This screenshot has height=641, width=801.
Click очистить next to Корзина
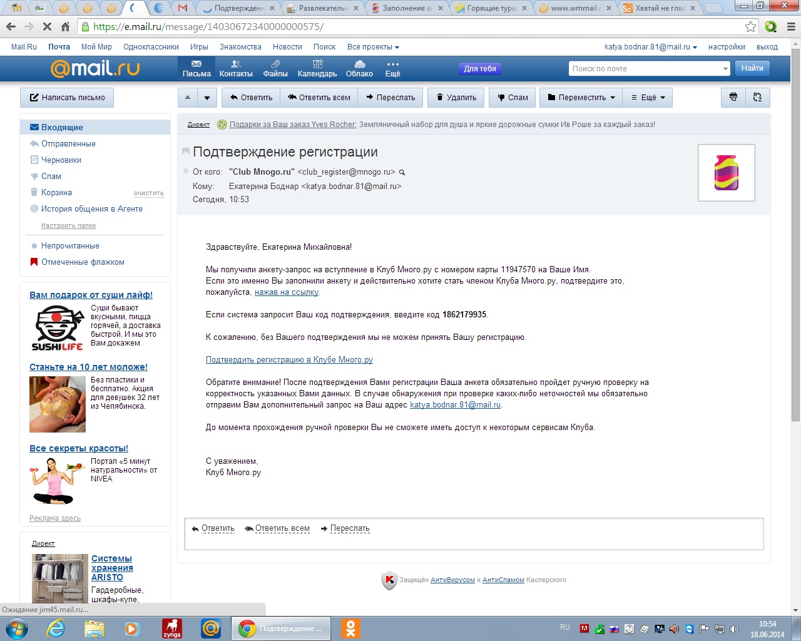[x=149, y=193]
